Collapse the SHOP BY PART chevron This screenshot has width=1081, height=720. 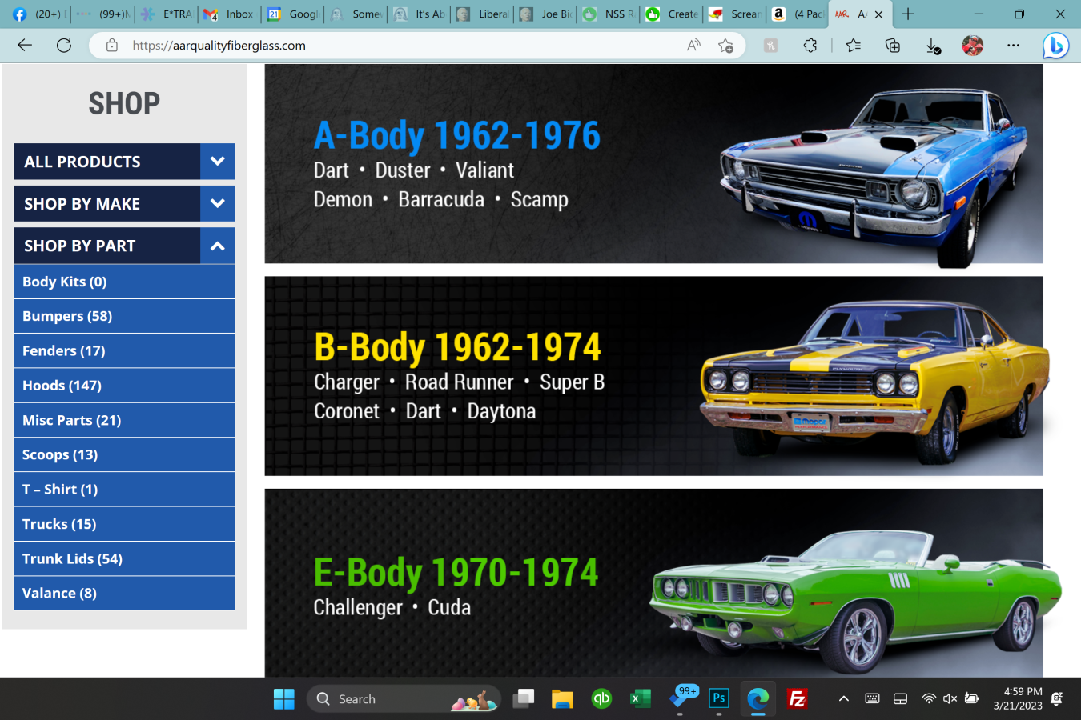point(217,246)
